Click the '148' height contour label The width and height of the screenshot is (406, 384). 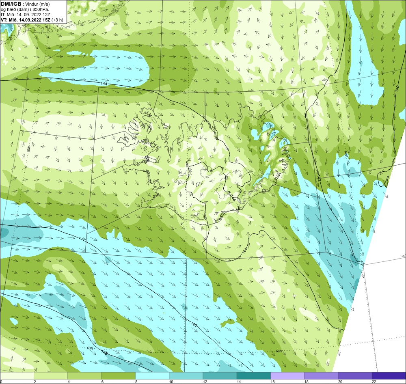[x=104, y=352]
